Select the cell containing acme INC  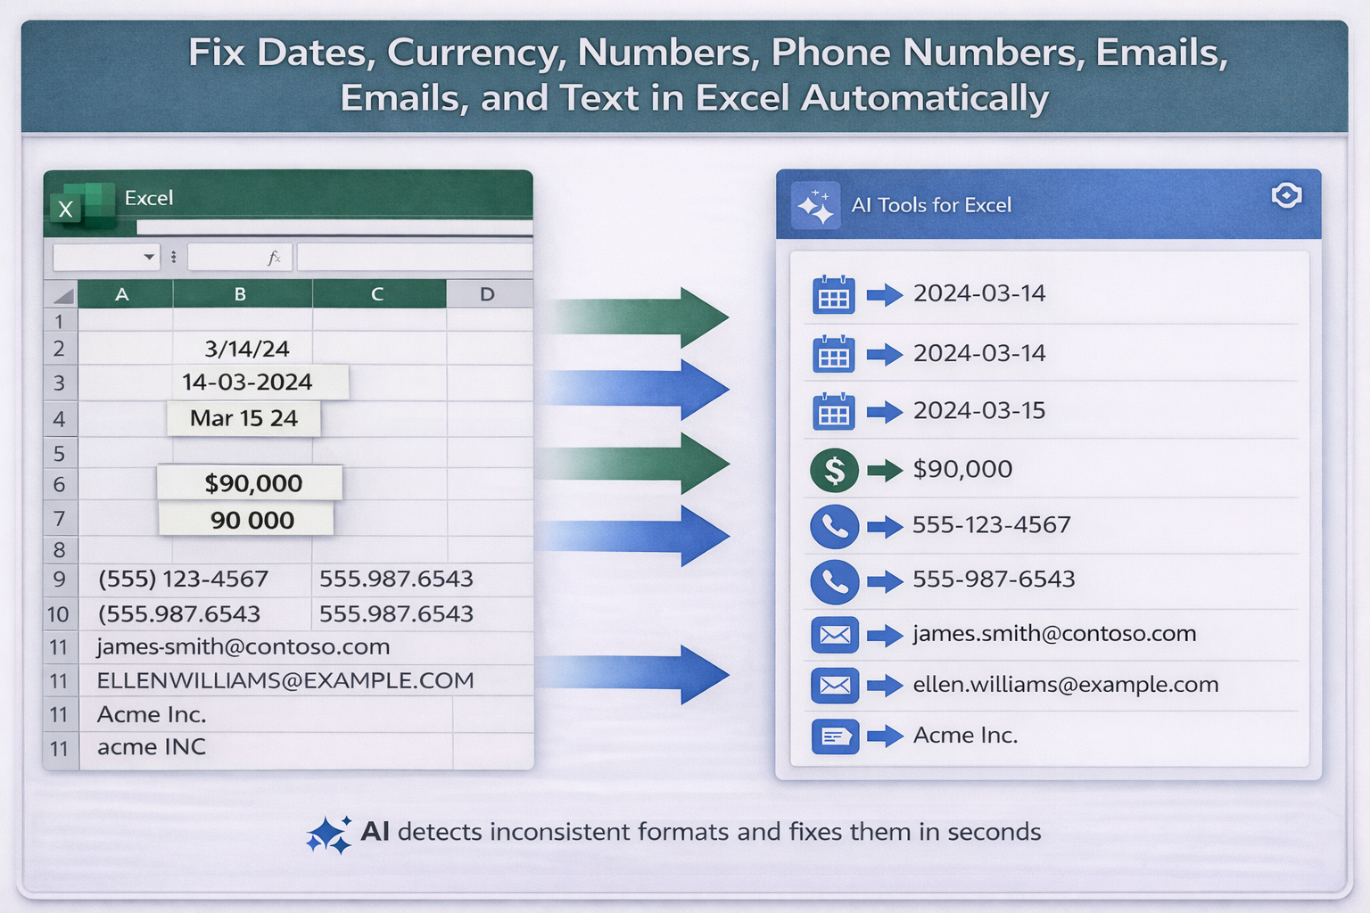click(x=150, y=747)
